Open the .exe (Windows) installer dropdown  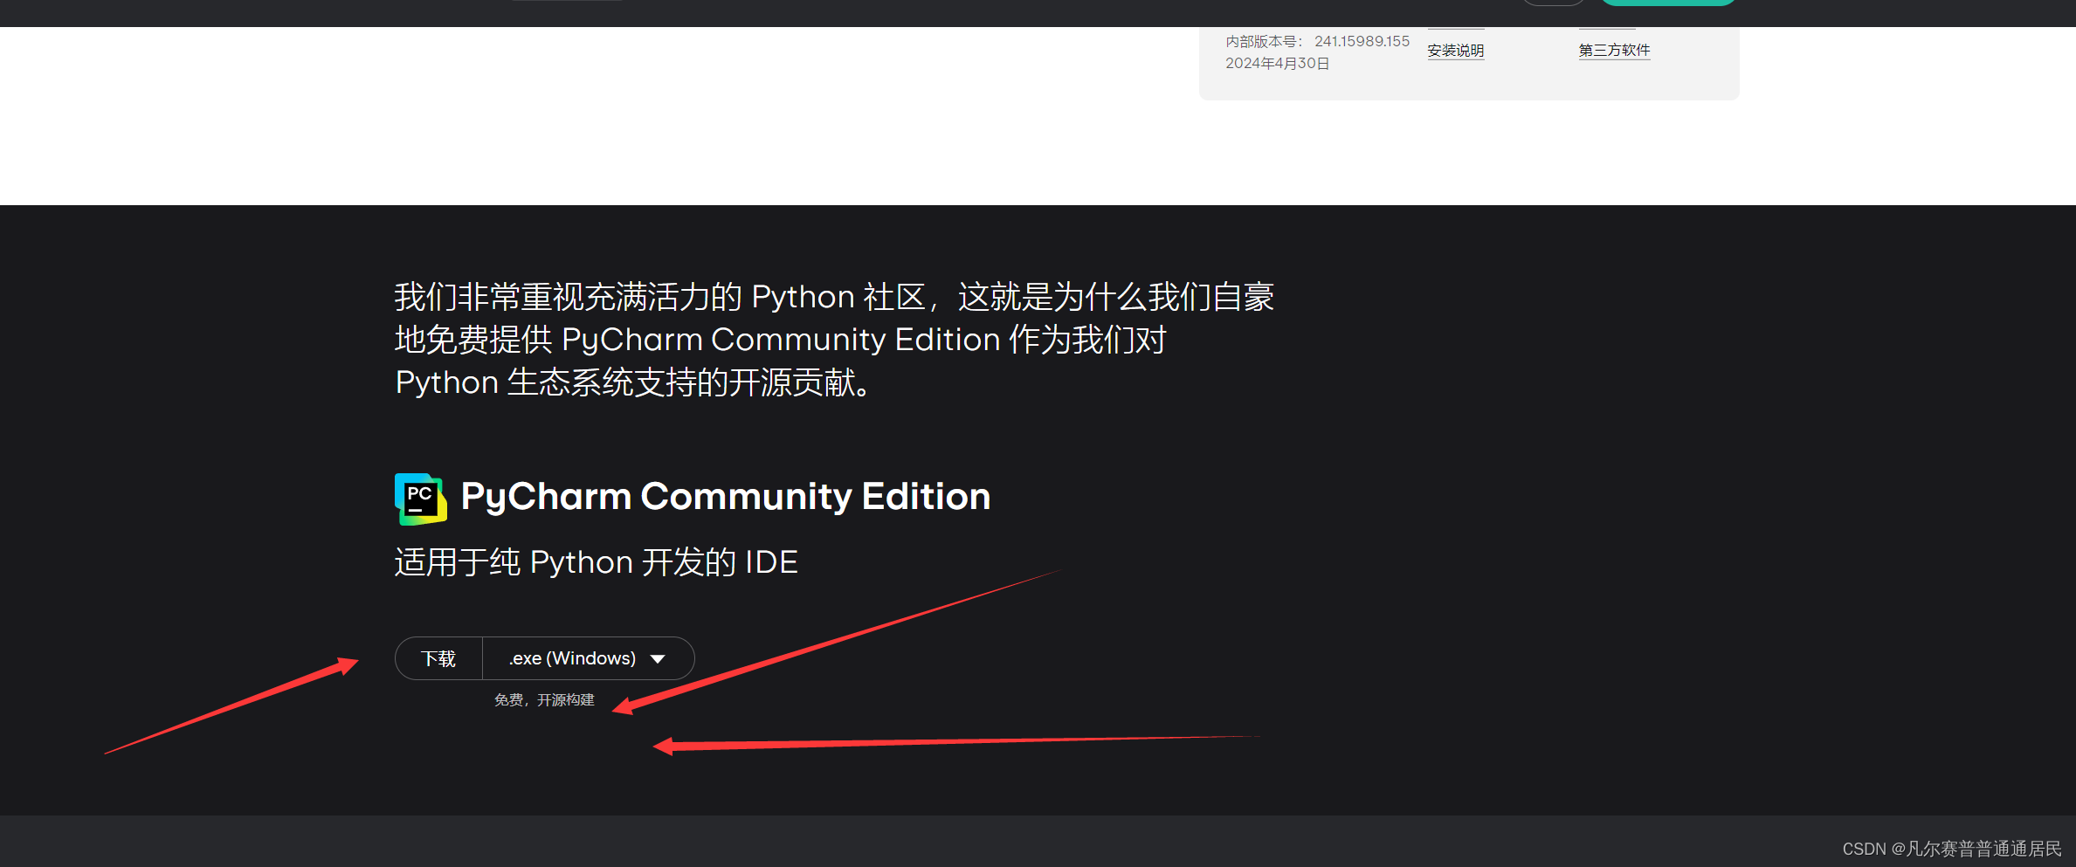(589, 658)
